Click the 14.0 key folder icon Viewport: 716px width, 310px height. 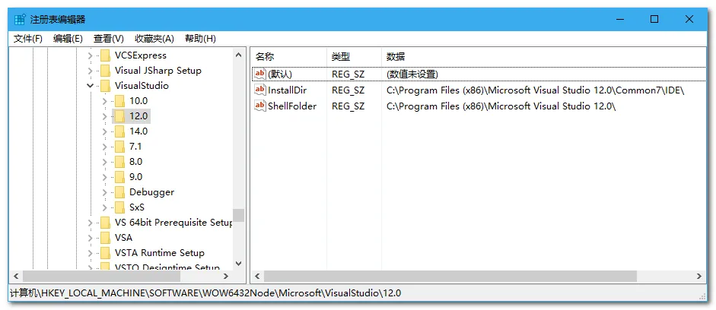click(119, 131)
